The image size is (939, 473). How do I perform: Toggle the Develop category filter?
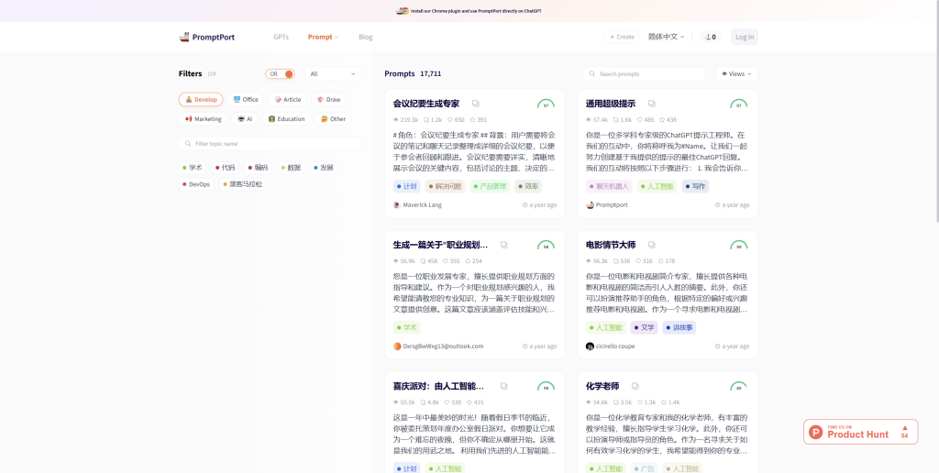coord(201,99)
